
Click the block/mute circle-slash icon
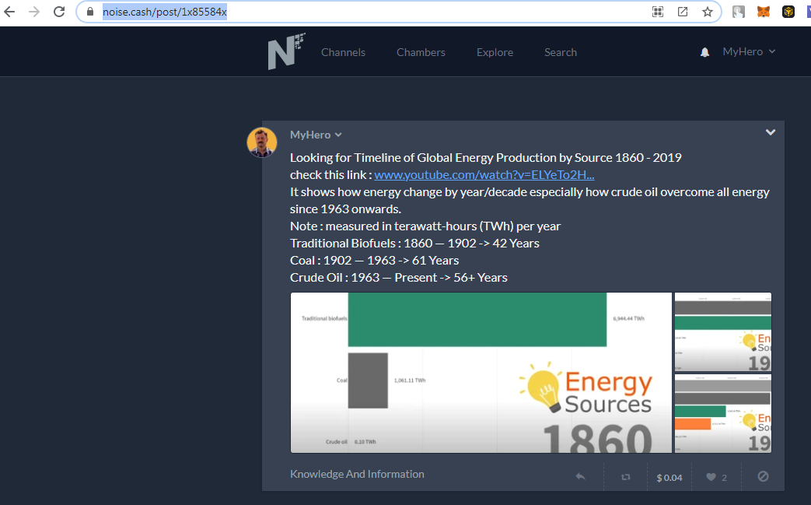pyautogui.click(x=763, y=476)
